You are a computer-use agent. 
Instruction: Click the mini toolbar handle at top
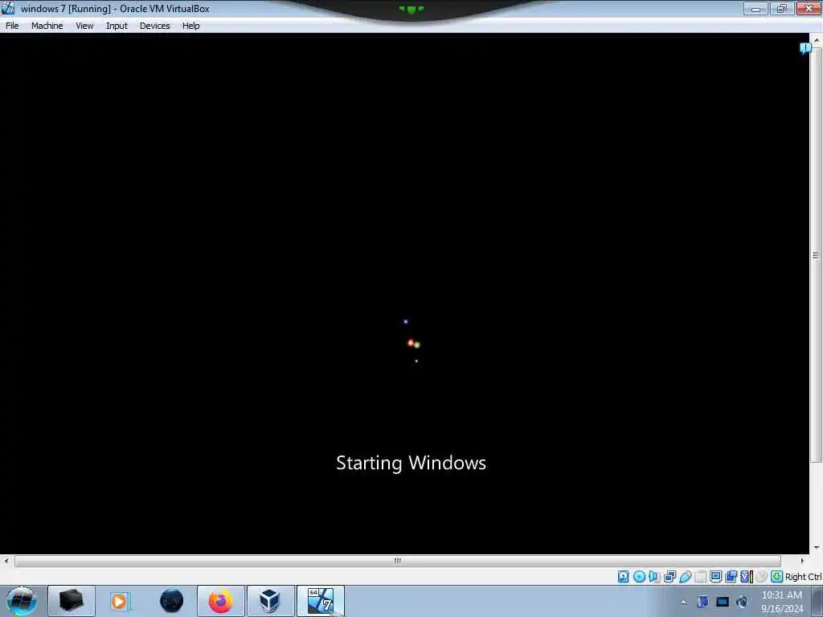coord(411,10)
